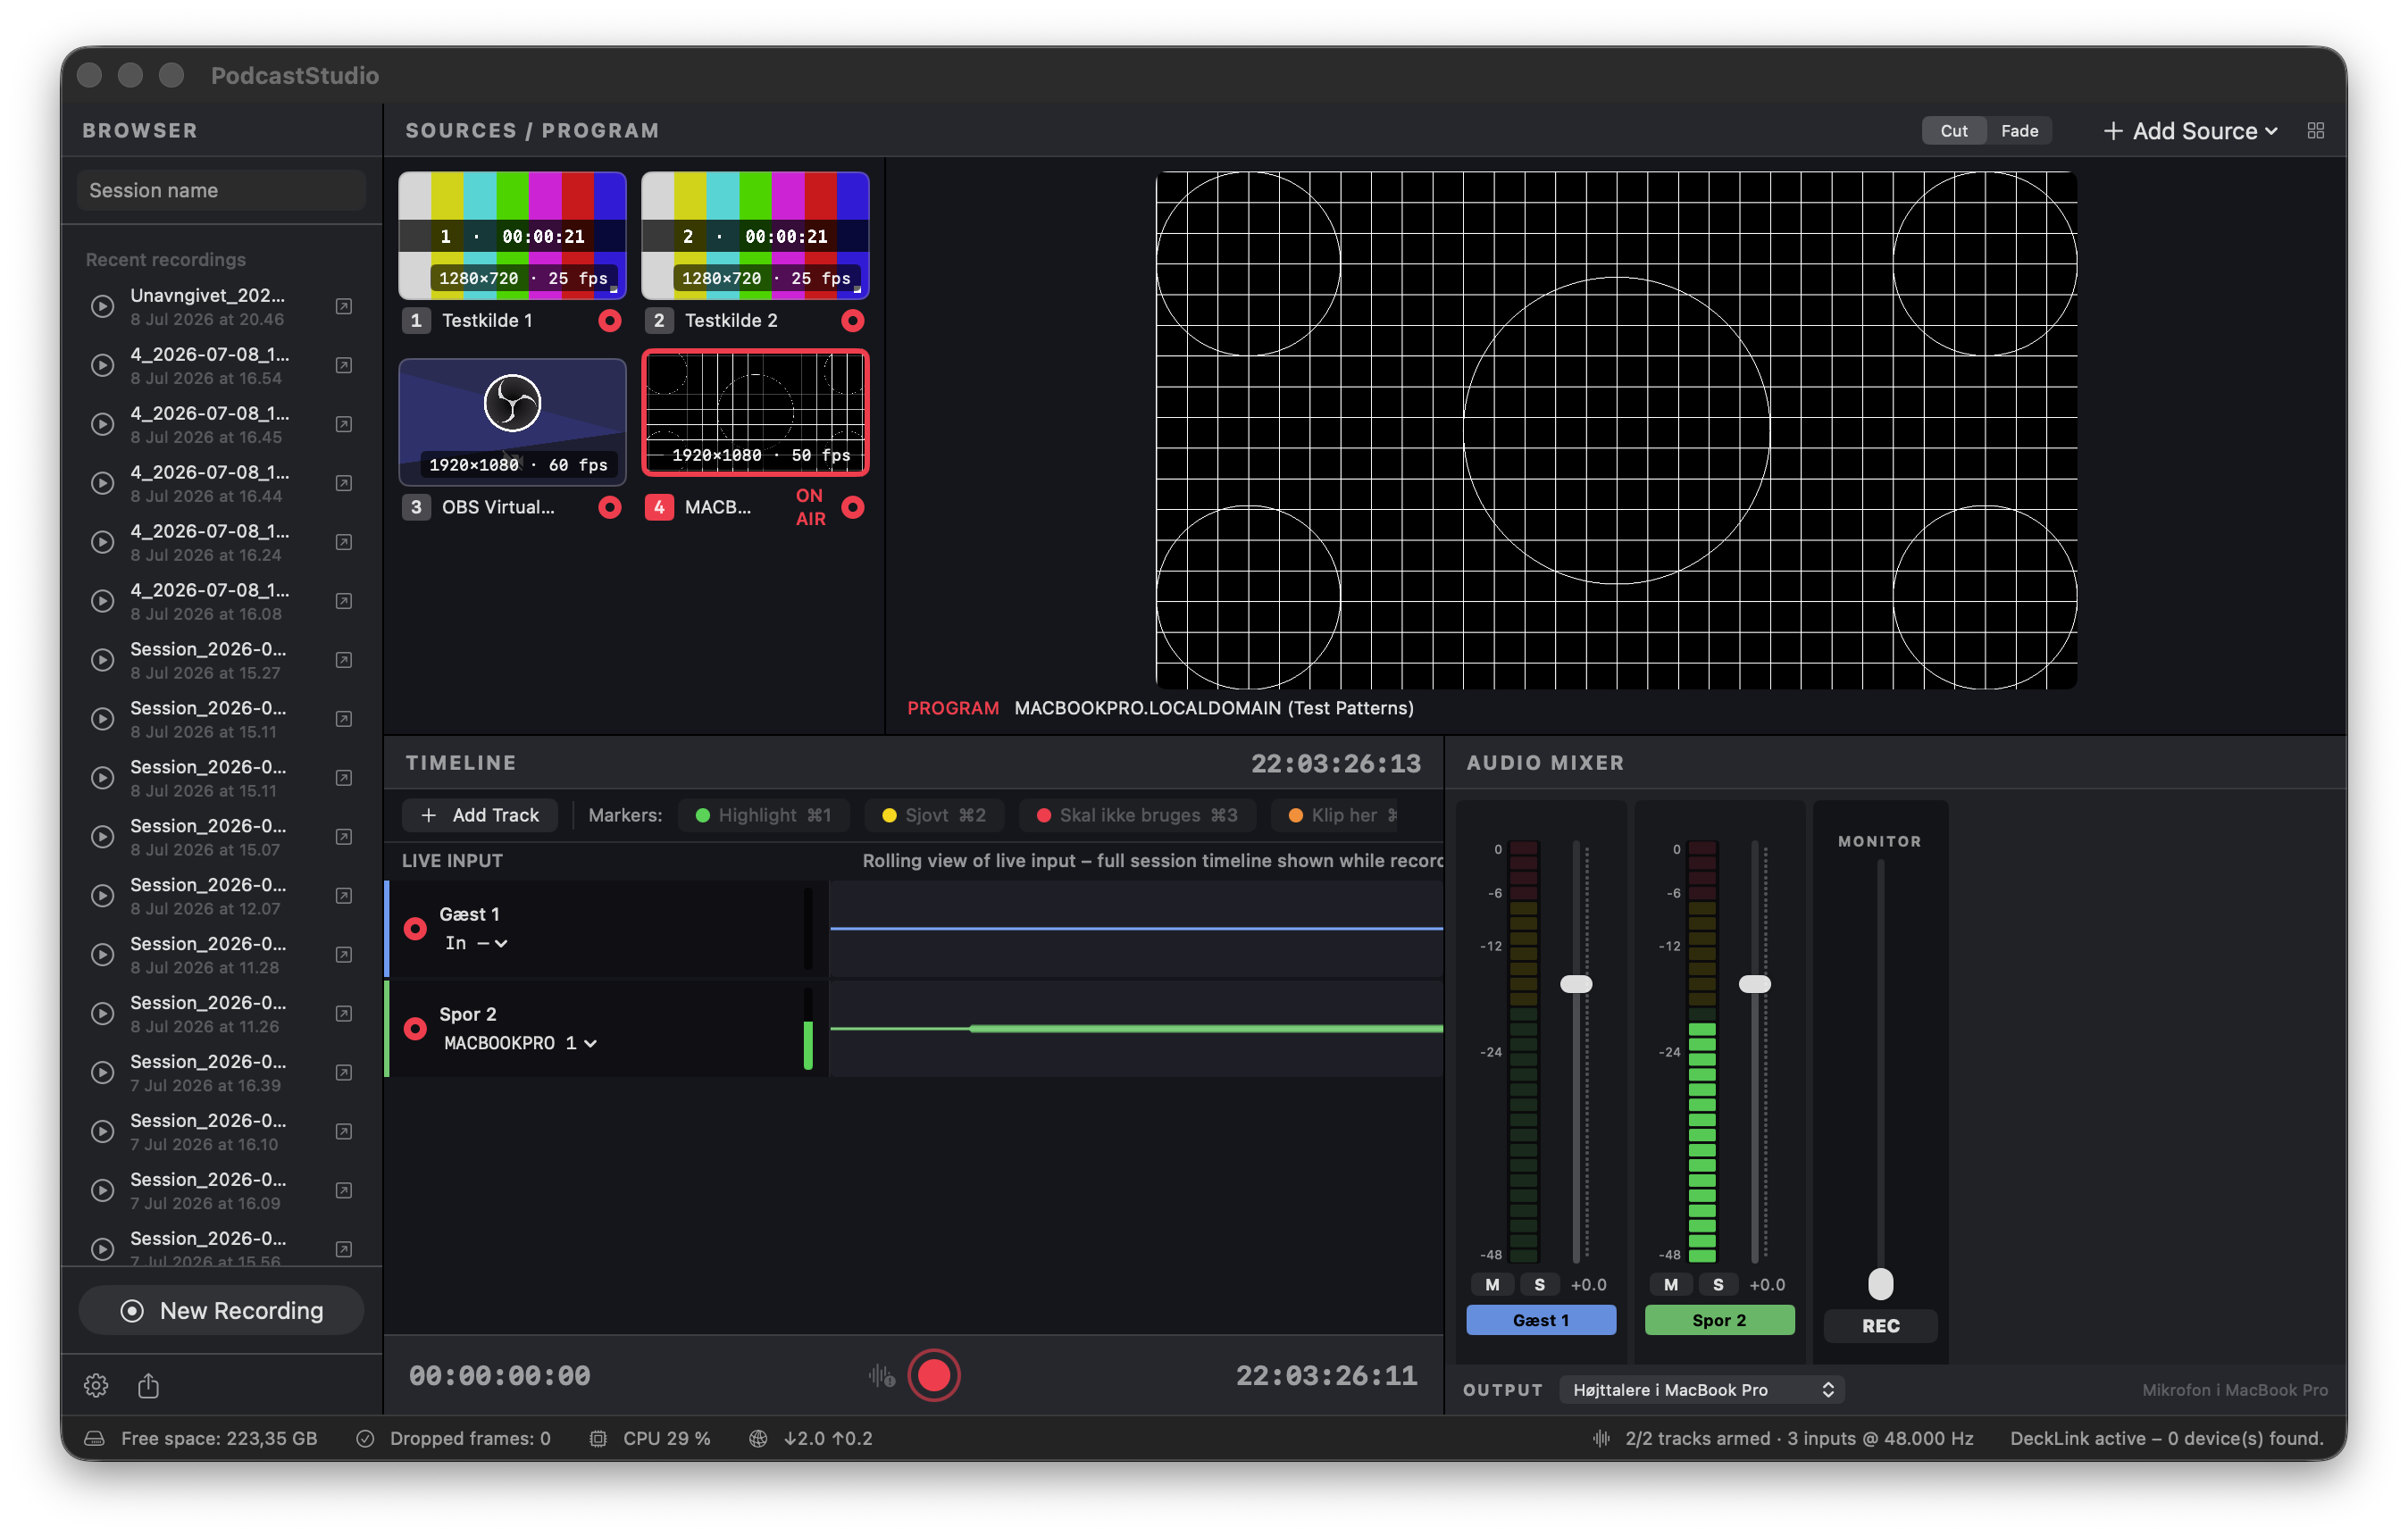2408x1536 pixels.
Task: Add a Highlight marker
Action: coord(763,815)
